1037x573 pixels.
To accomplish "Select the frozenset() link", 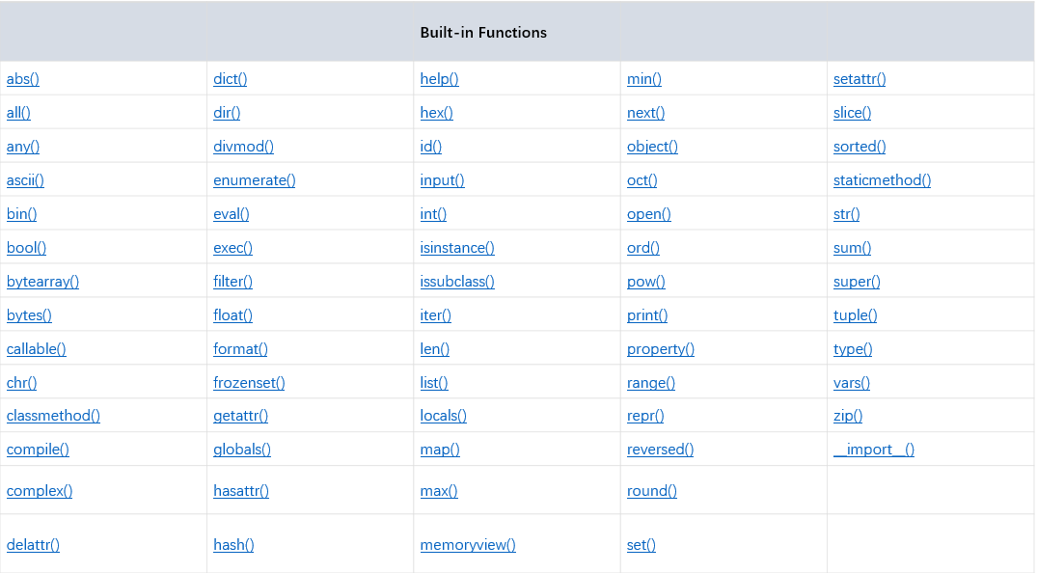I will (249, 383).
